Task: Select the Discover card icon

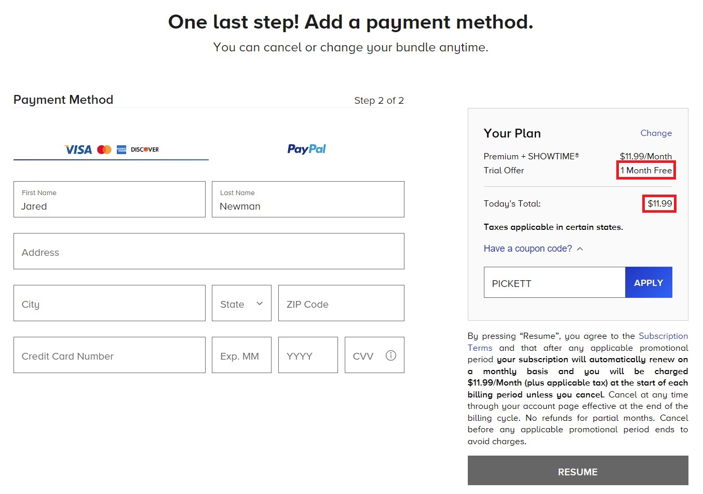Action: (144, 149)
